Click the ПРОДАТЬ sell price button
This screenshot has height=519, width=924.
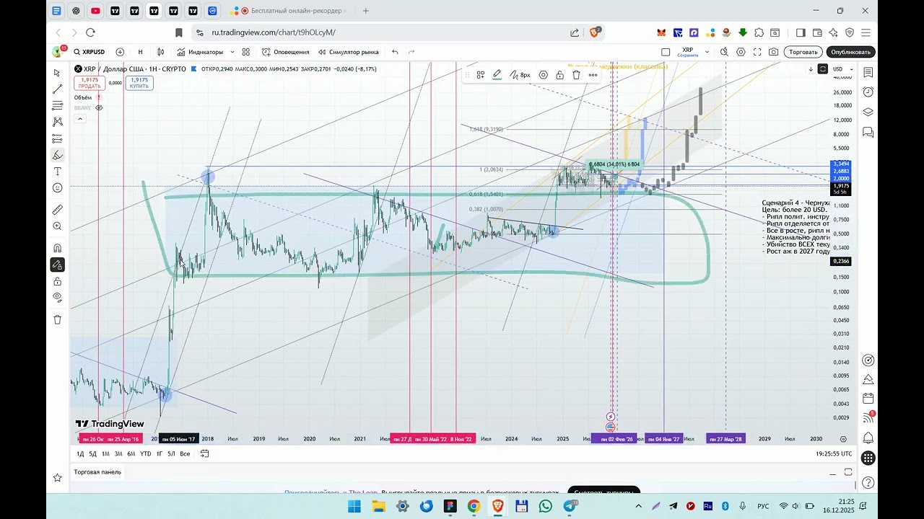tap(90, 83)
